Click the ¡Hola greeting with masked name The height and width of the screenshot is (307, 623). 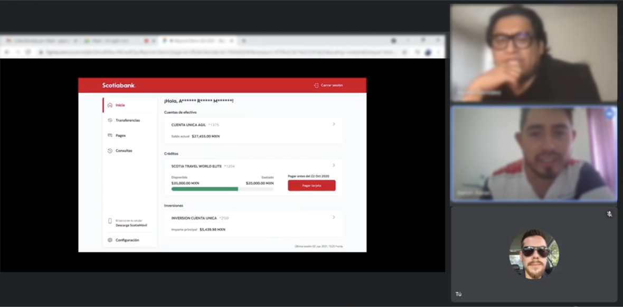coord(199,101)
